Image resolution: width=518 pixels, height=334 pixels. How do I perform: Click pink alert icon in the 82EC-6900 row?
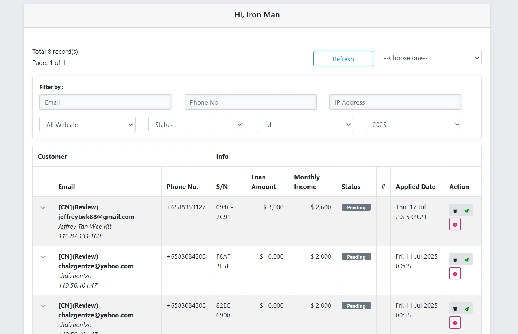[x=455, y=322]
